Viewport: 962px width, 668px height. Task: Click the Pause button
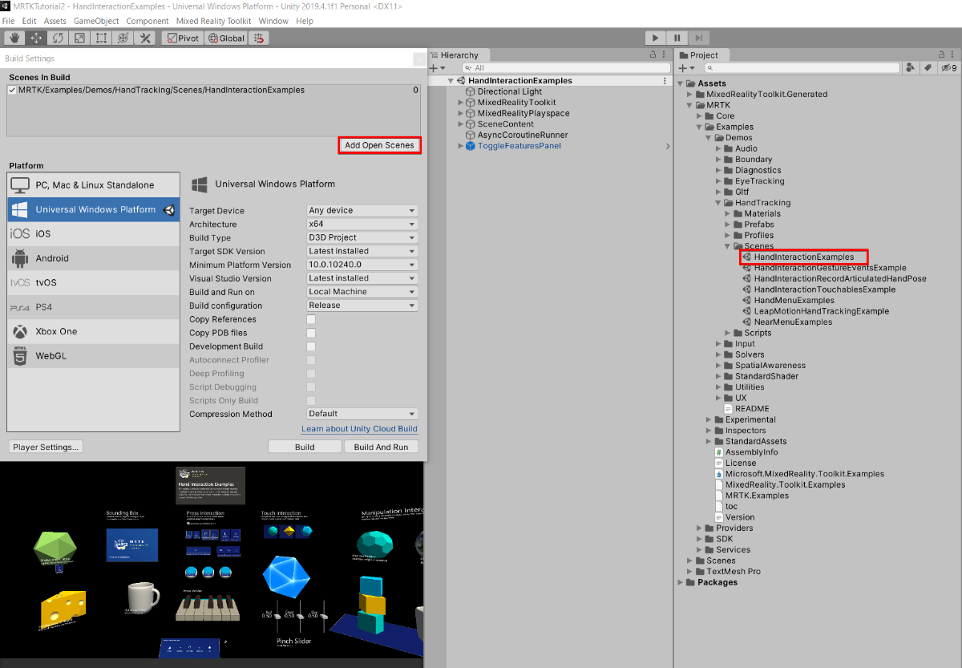click(677, 38)
